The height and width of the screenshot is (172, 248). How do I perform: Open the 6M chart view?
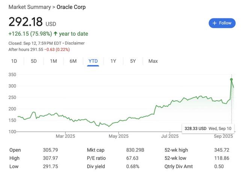coord(73,61)
